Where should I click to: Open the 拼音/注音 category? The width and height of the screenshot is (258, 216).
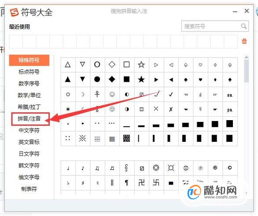29,118
